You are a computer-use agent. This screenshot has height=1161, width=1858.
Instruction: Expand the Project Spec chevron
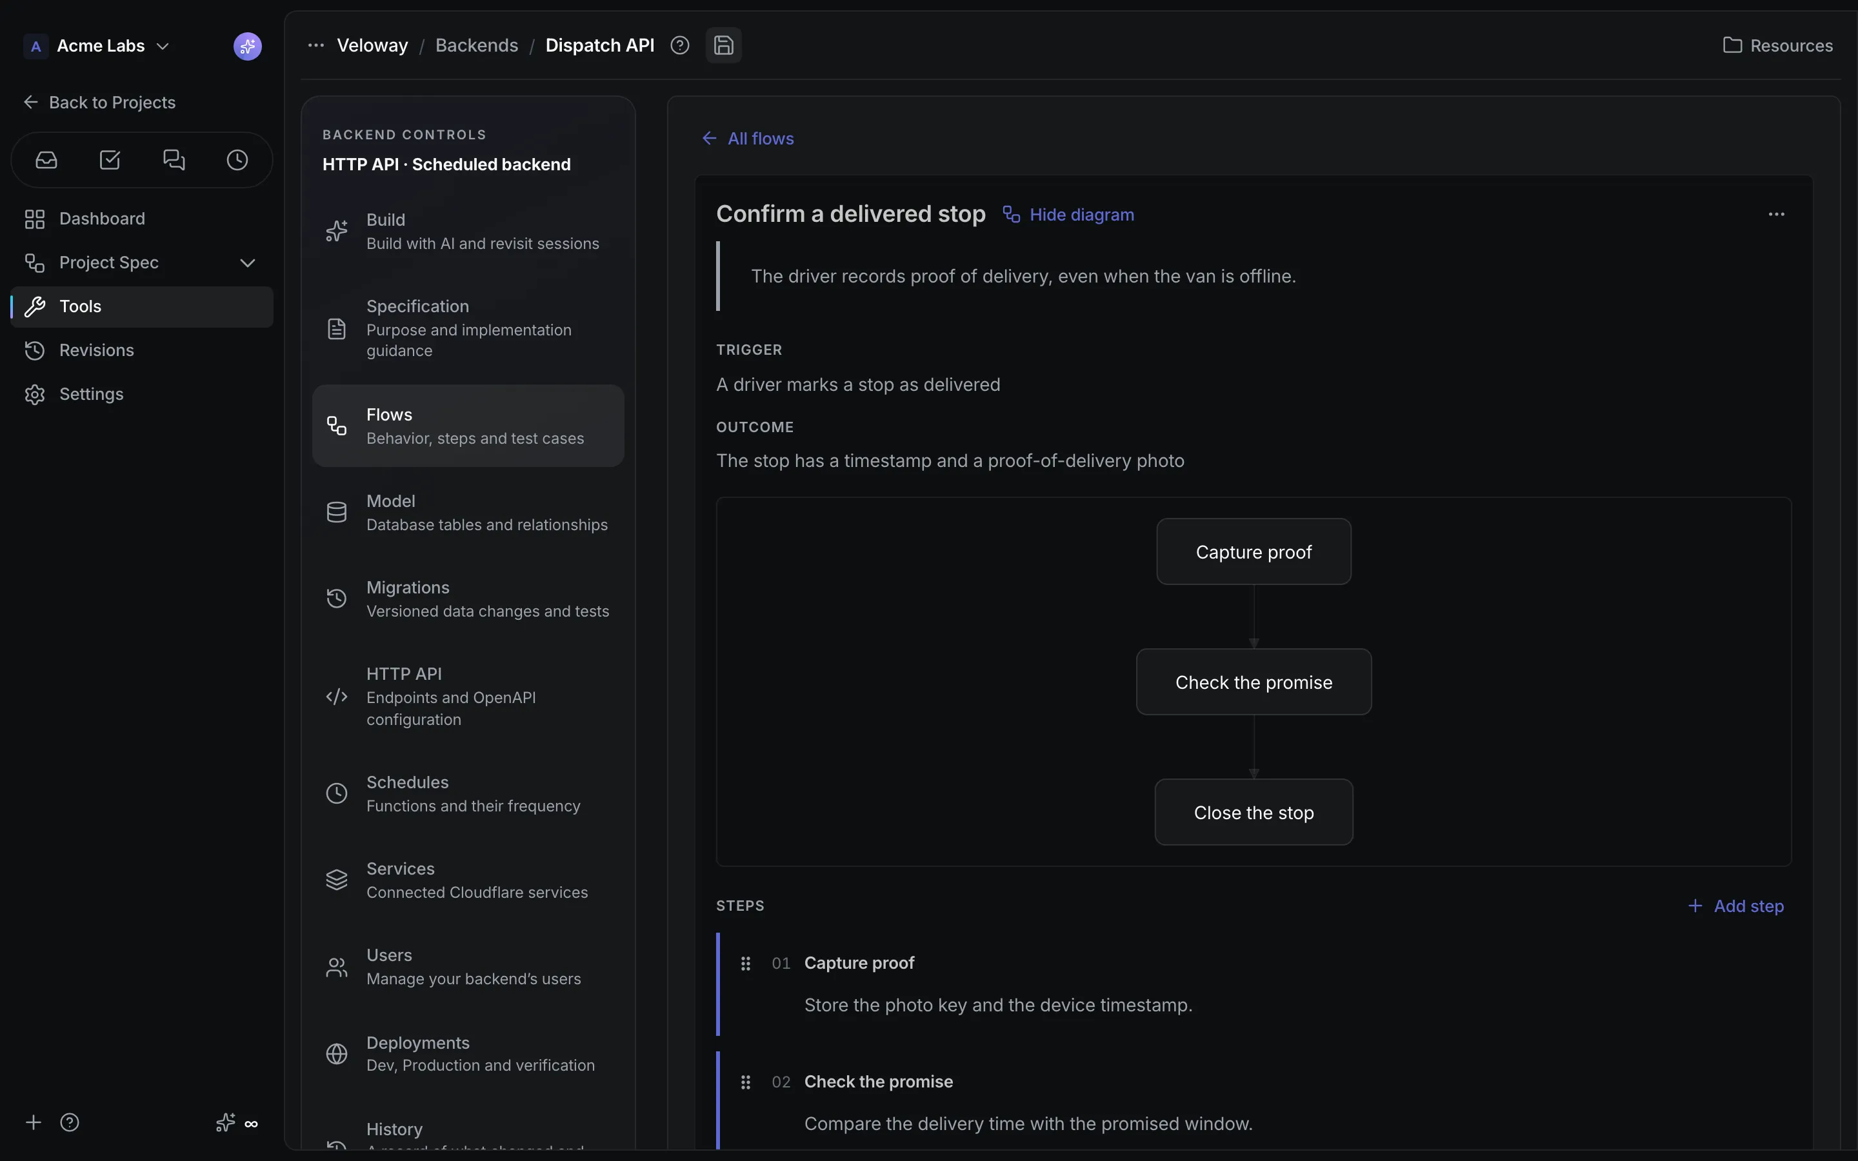tap(247, 263)
